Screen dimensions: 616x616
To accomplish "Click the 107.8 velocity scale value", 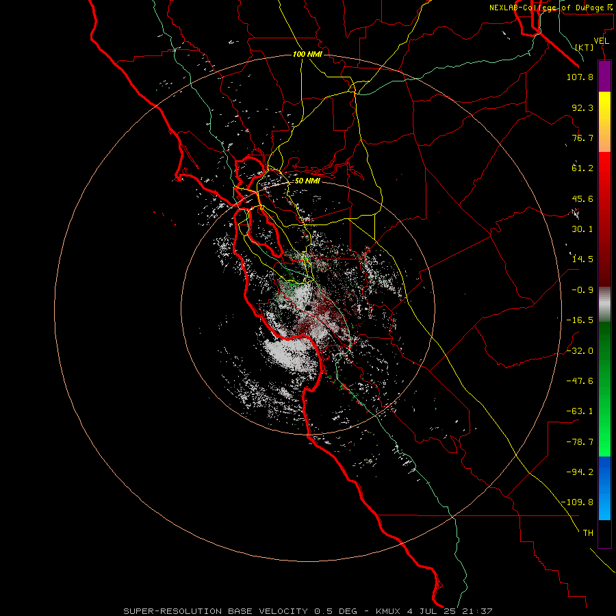I will point(580,77).
